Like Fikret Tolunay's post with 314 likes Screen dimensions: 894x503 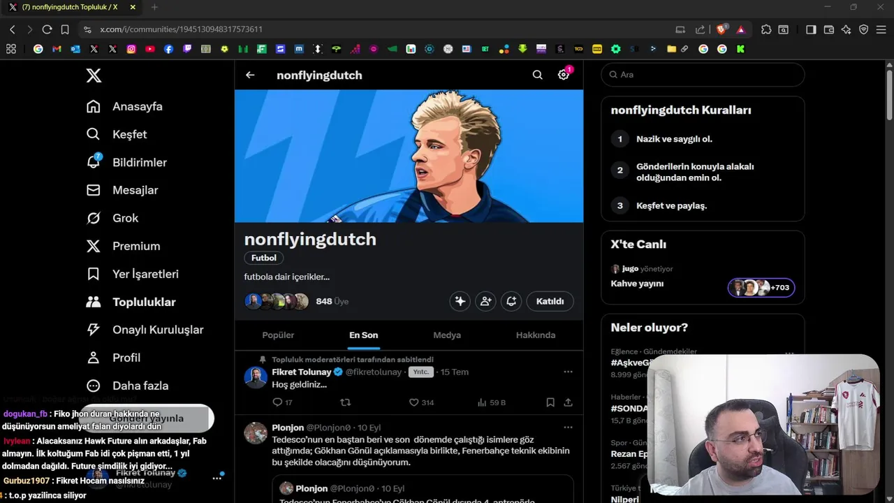(421, 402)
